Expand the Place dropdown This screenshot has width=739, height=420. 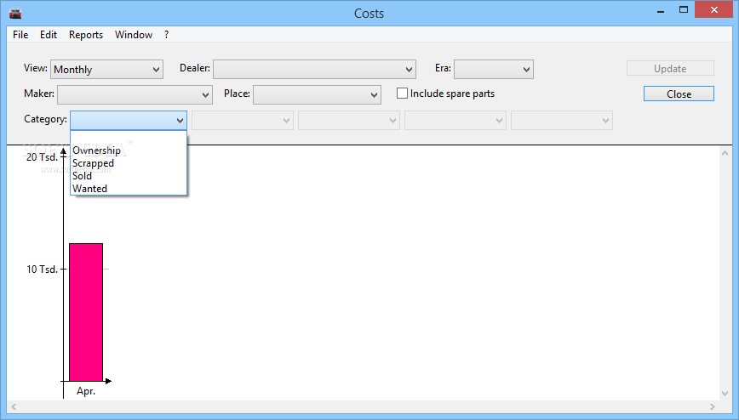(318, 94)
